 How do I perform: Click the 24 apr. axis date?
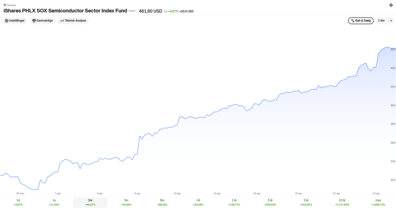pyautogui.click(x=376, y=194)
